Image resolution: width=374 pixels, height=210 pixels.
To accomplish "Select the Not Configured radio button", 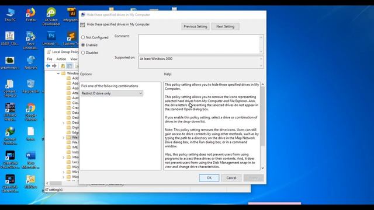I will 83,37.
